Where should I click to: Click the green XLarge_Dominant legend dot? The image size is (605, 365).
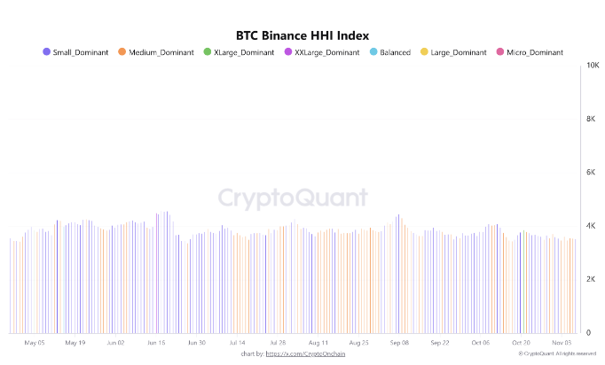pyautogui.click(x=208, y=52)
